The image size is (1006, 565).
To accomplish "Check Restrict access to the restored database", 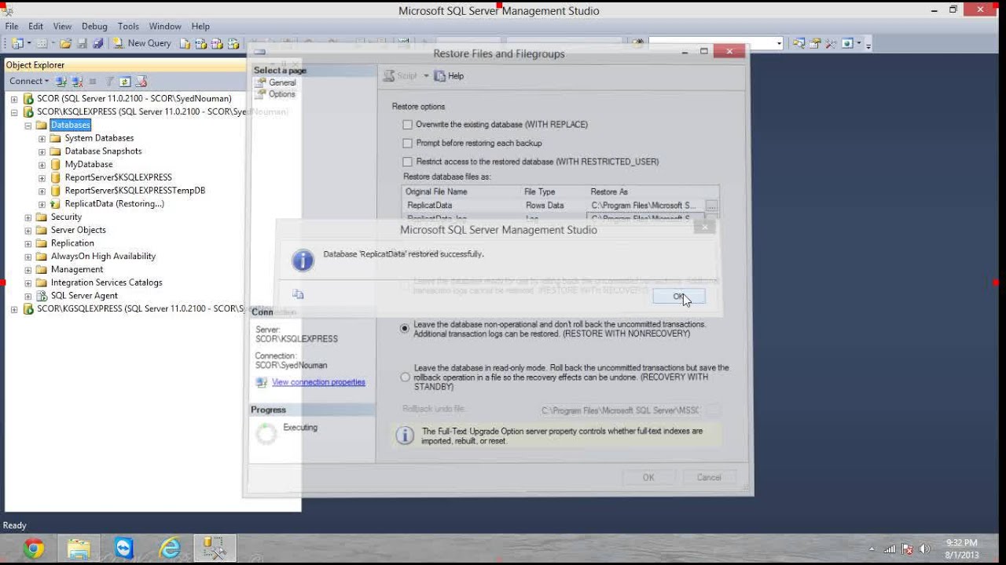I will point(407,162).
